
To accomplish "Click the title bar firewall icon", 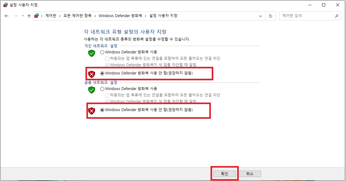I will pyautogui.click(x=6, y=5).
